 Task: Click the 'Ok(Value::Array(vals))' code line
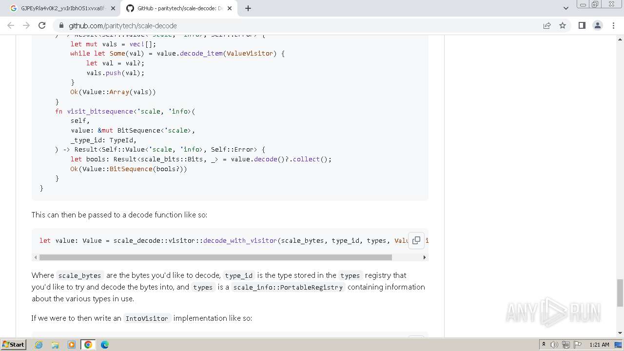click(113, 92)
